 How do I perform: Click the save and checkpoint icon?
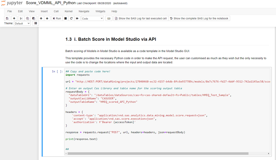tap(7, 18)
